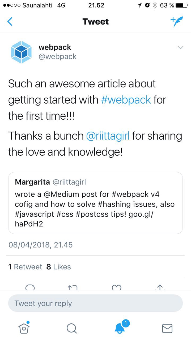Tap the share tweet icon
The image size is (191, 341).
(160, 287)
